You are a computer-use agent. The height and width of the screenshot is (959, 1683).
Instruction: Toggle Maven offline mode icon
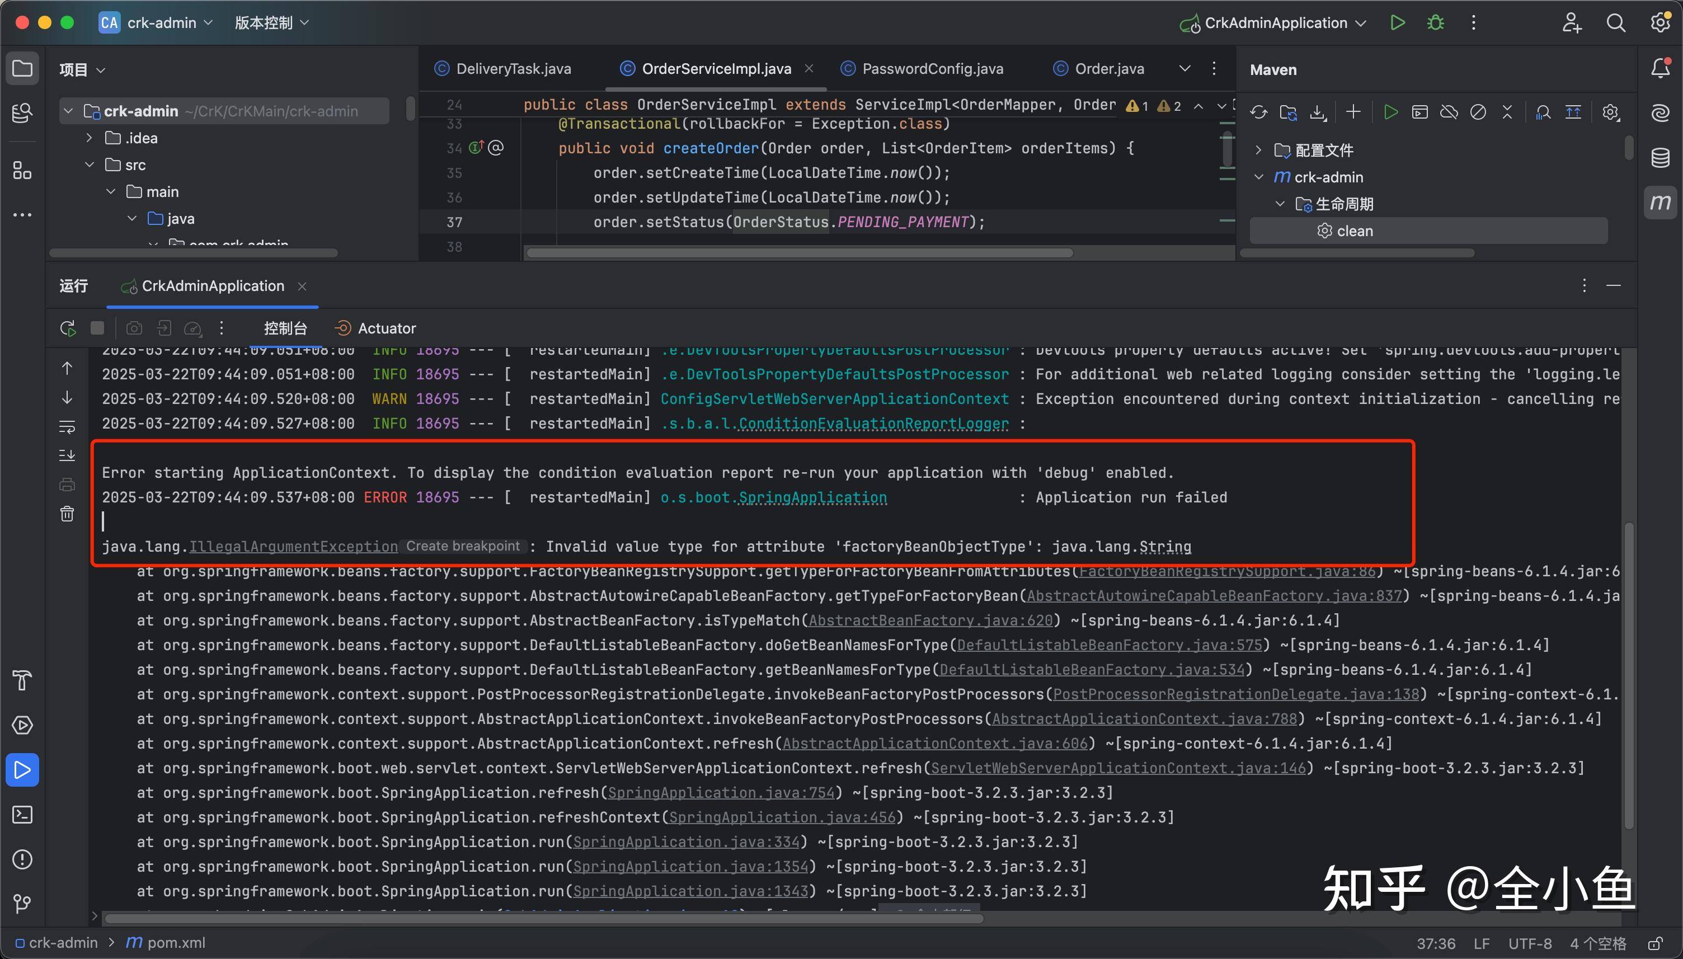pos(1449,112)
